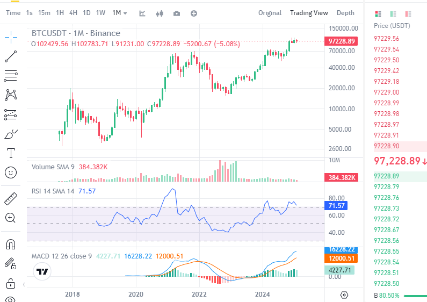
Task: Click the Volume SMA 9 indicator label
Action: (53, 167)
